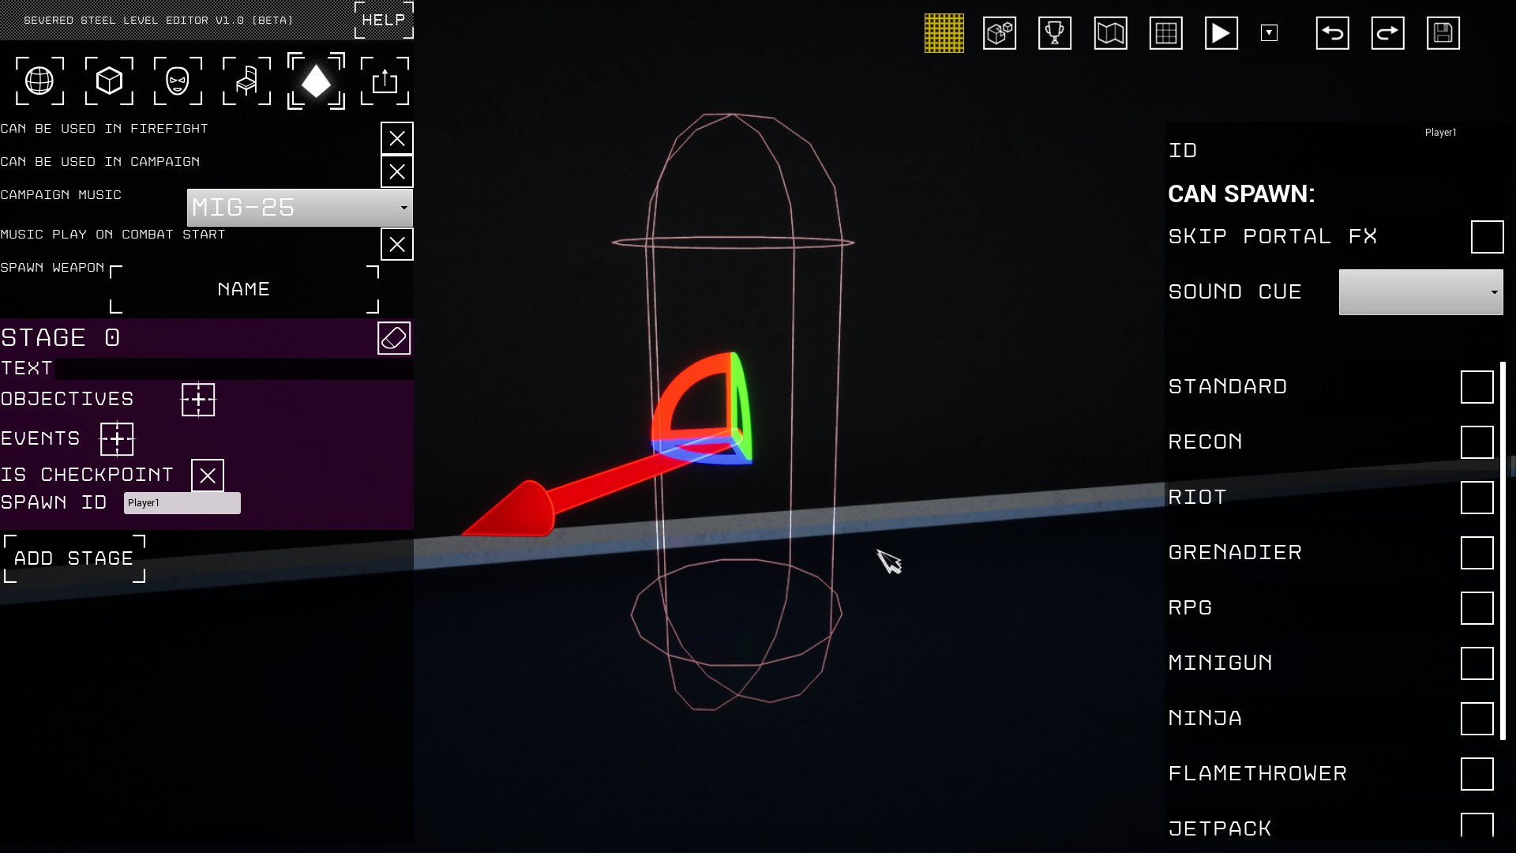Click the yellow grid toggle icon
1516x853 pixels.
click(944, 33)
